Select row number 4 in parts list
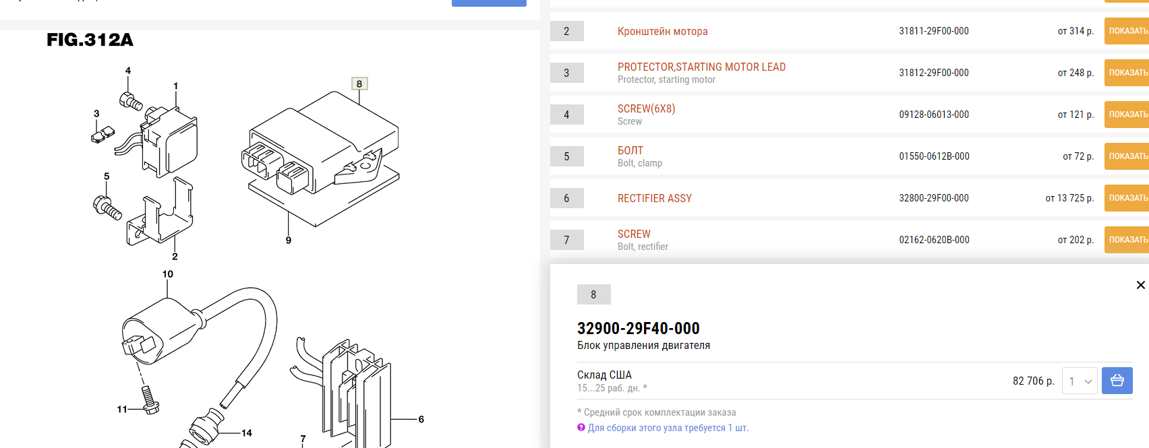The width and height of the screenshot is (1149, 448). click(x=566, y=115)
